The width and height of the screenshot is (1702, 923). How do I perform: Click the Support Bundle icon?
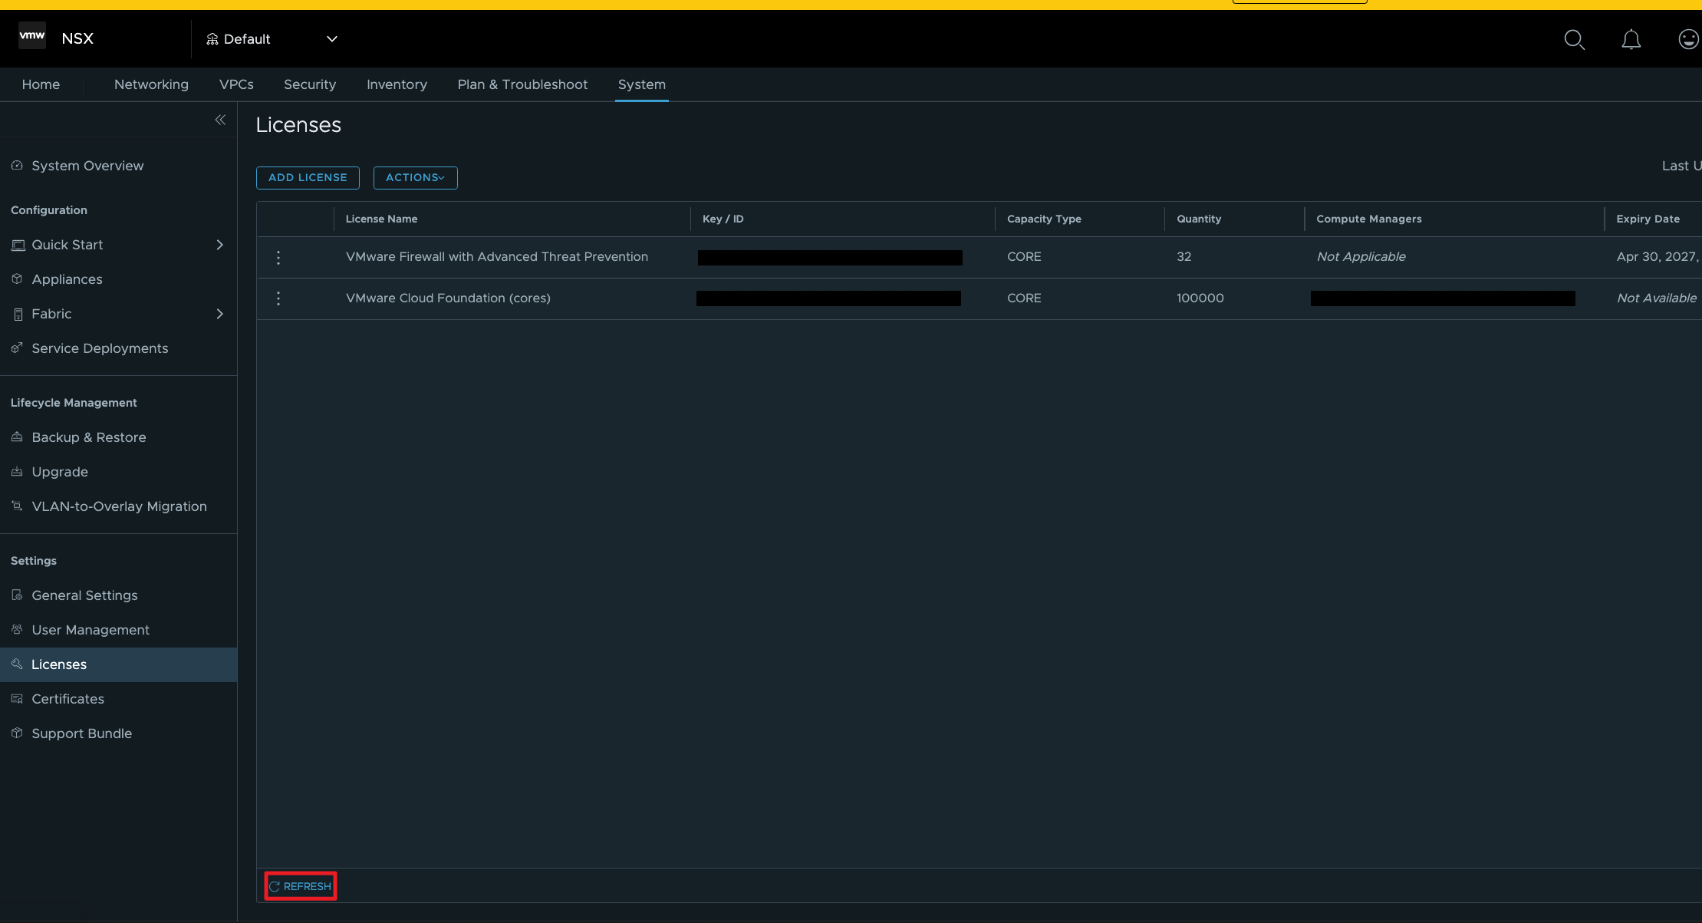click(17, 733)
